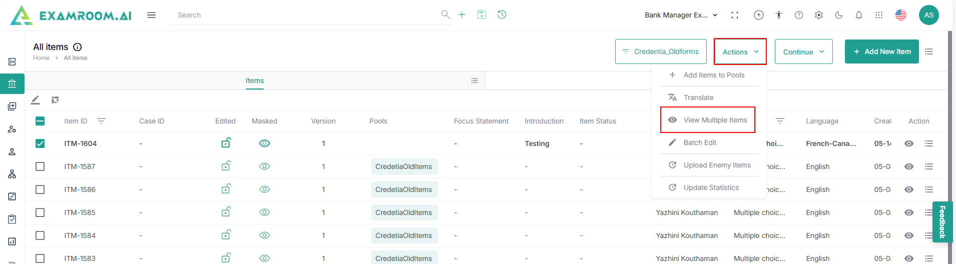This screenshot has width=956, height=264.
Task: Toggle dark mode moon icon
Action: pos(839,15)
